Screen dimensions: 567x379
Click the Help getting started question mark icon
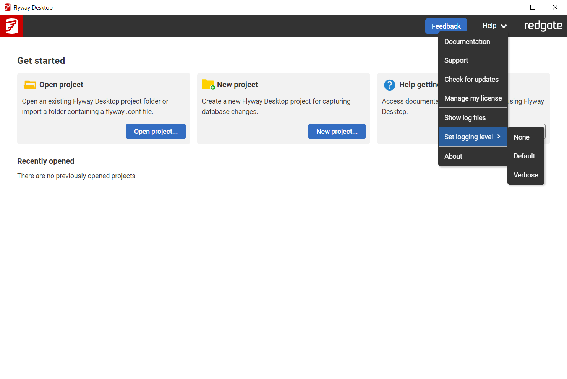point(389,85)
